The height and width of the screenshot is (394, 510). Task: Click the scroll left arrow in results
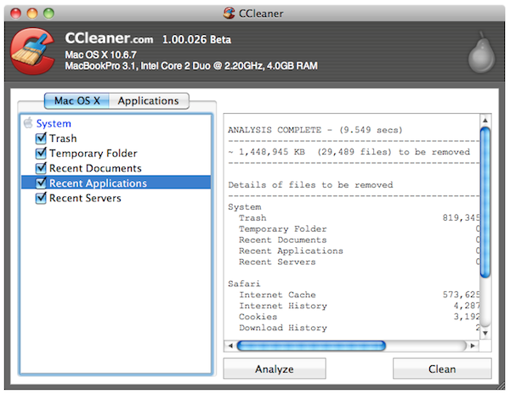[230, 346]
